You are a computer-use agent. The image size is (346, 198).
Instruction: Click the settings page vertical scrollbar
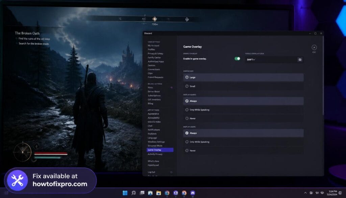point(323,75)
